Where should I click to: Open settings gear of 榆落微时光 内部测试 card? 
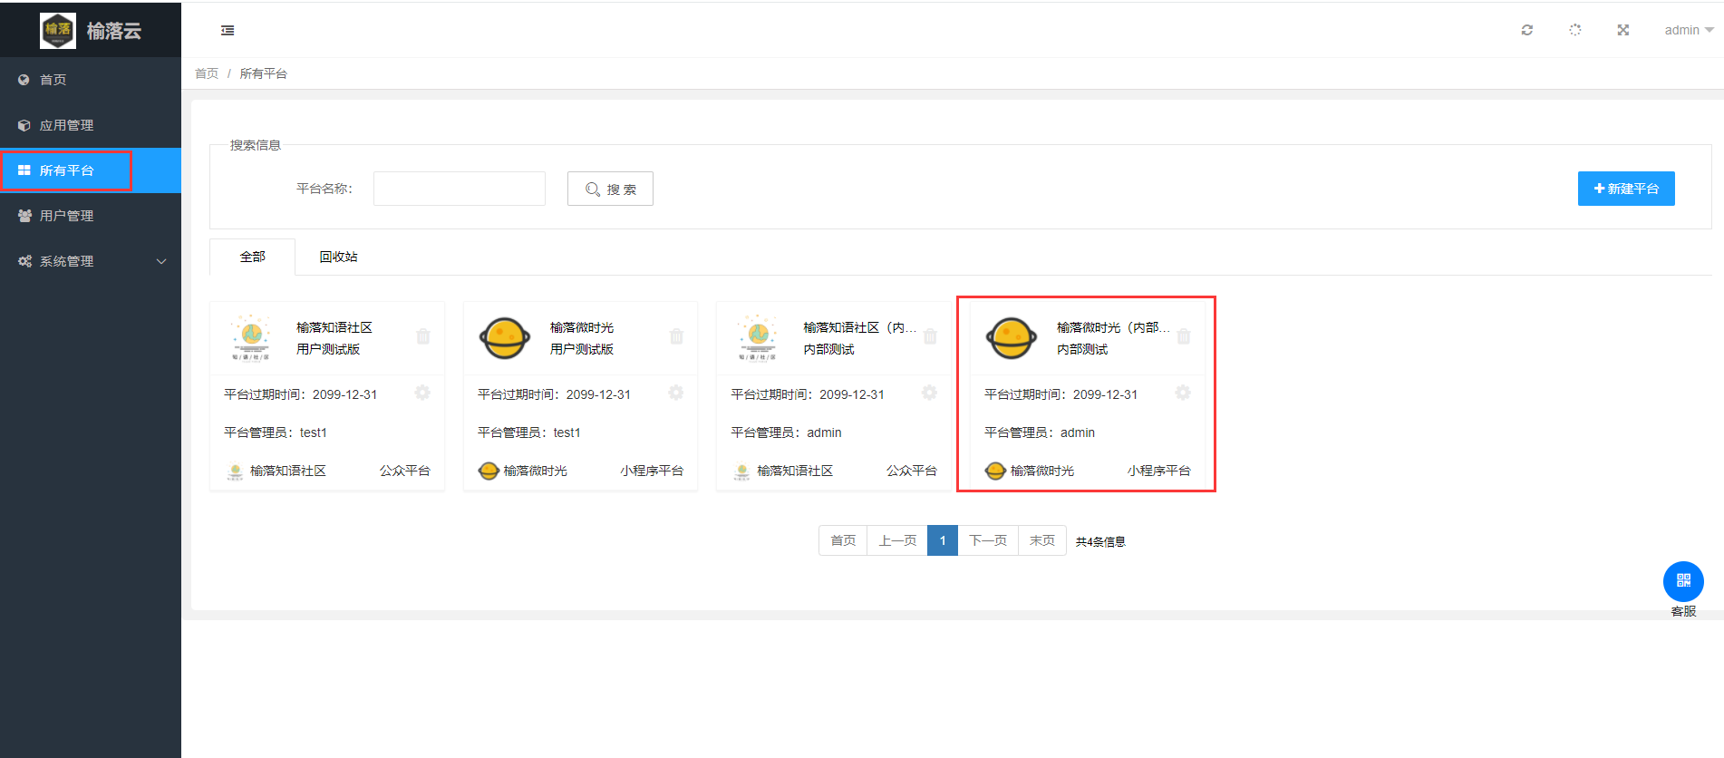1183,393
